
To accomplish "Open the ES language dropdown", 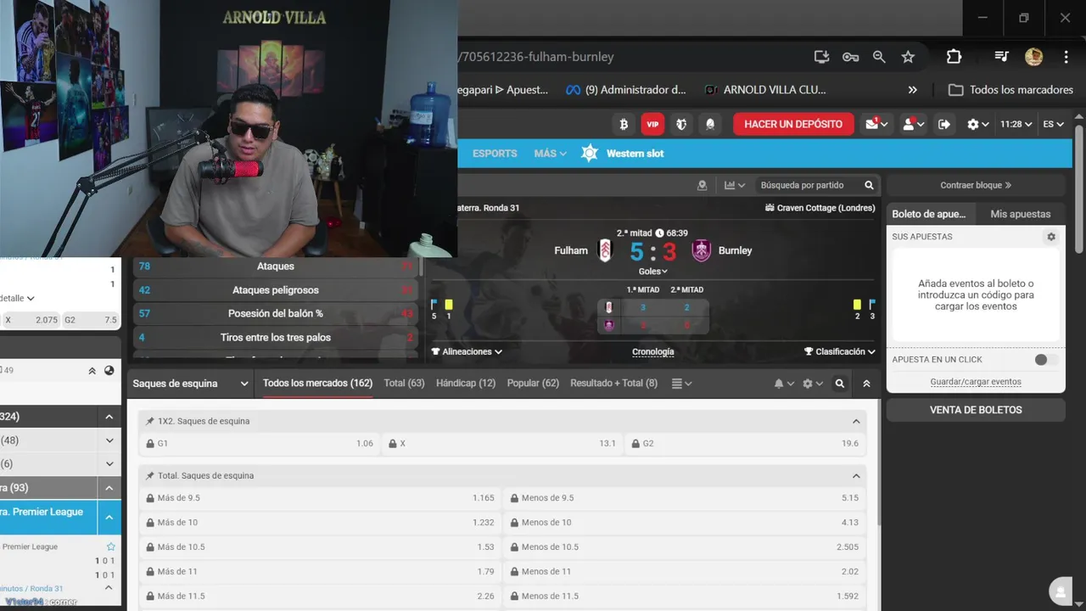I will click(x=1053, y=124).
